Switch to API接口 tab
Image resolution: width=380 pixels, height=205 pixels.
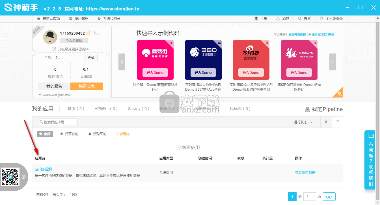(106, 109)
